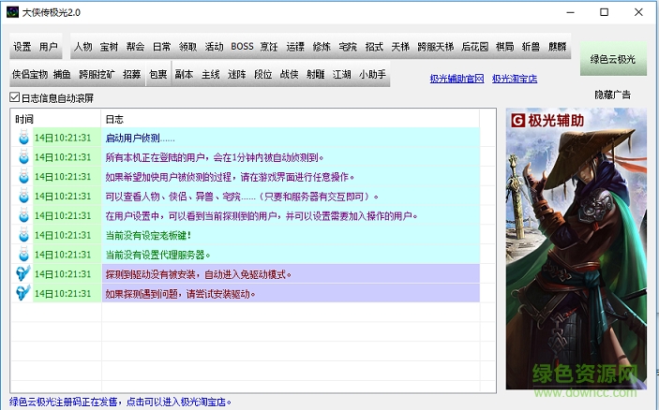This screenshot has height=410, width=659.
Task: Click 隐藏广告 to hide the ad
Action: click(613, 95)
